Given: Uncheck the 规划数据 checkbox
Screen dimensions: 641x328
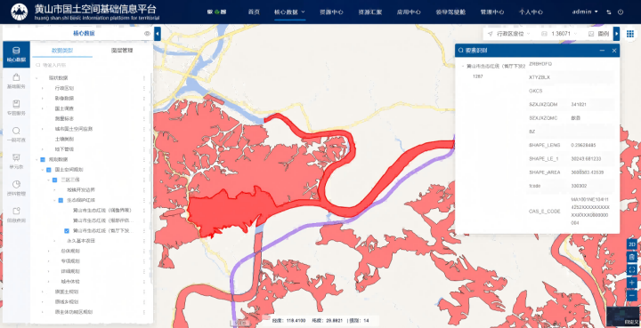Looking at the screenshot, I should click(43, 159).
